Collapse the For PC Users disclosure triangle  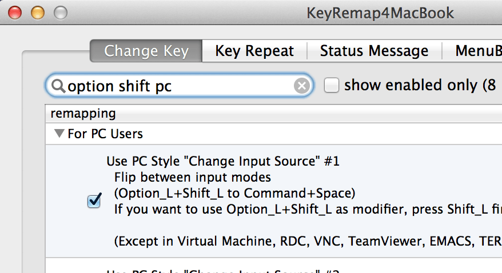[59, 134]
